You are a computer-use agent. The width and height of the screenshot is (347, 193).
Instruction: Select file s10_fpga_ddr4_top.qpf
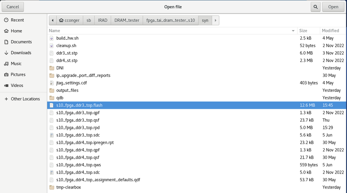coord(196,150)
